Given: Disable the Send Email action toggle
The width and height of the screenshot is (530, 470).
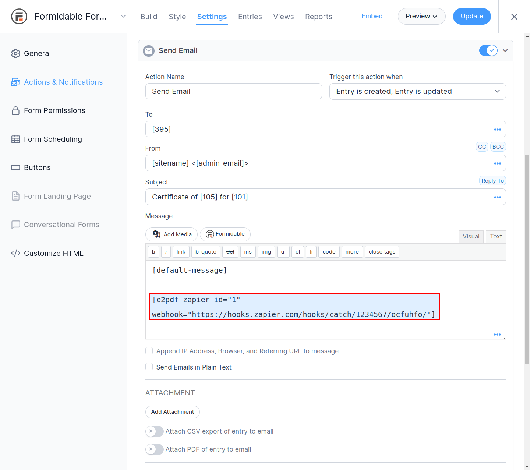Looking at the screenshot, I should pos(488,50).
